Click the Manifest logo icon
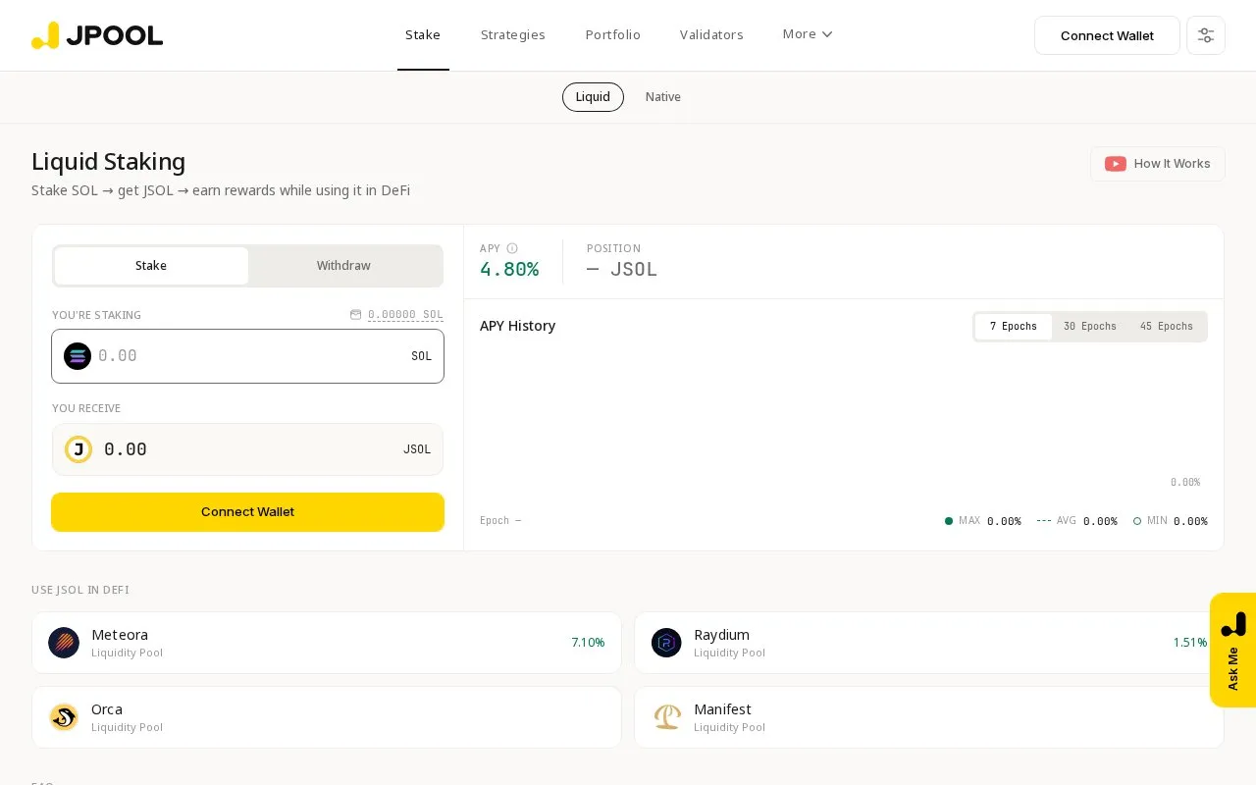 [666, 717]
